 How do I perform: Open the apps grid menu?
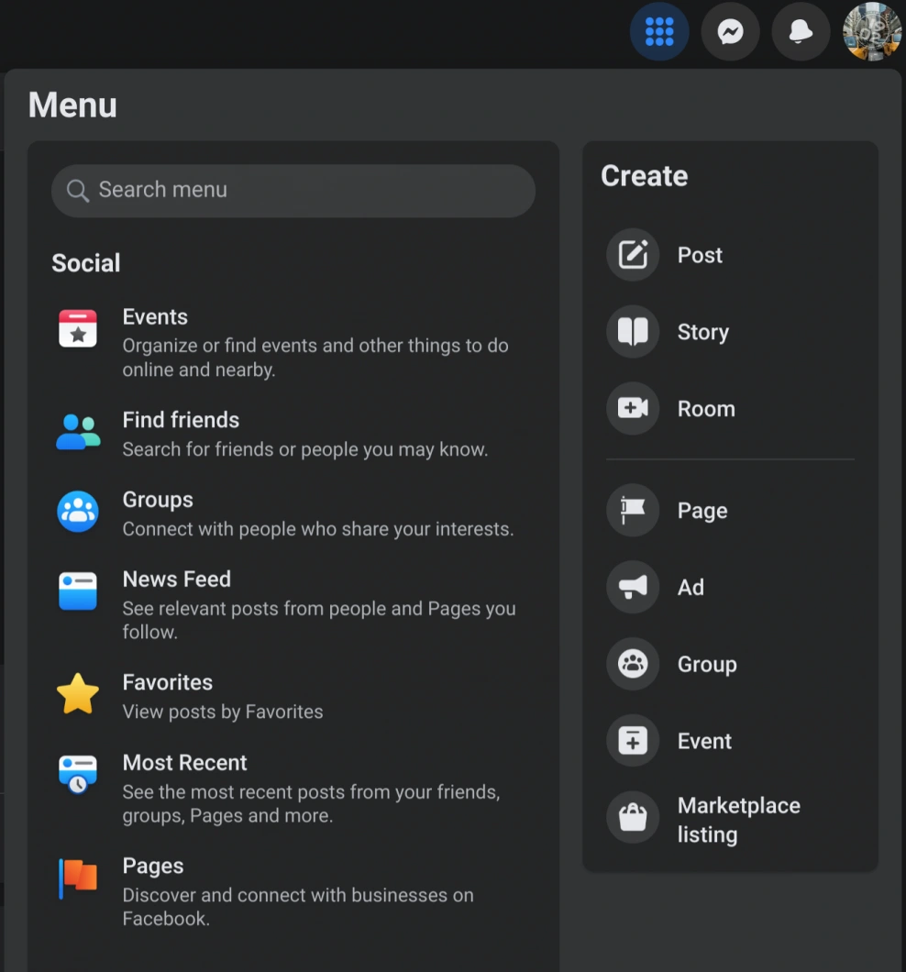(659, 31)
